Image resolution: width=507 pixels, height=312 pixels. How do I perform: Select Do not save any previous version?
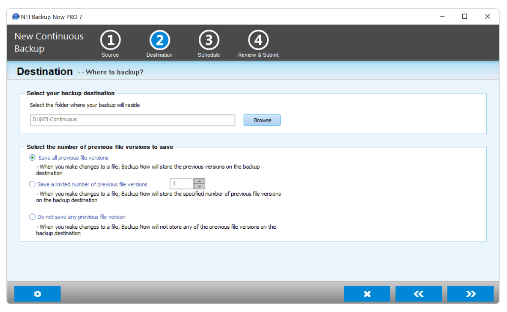coord(32,217)
